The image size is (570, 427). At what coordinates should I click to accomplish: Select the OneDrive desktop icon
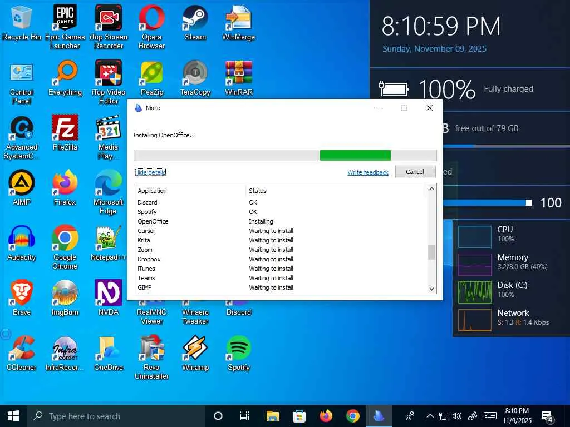(109, 353)
